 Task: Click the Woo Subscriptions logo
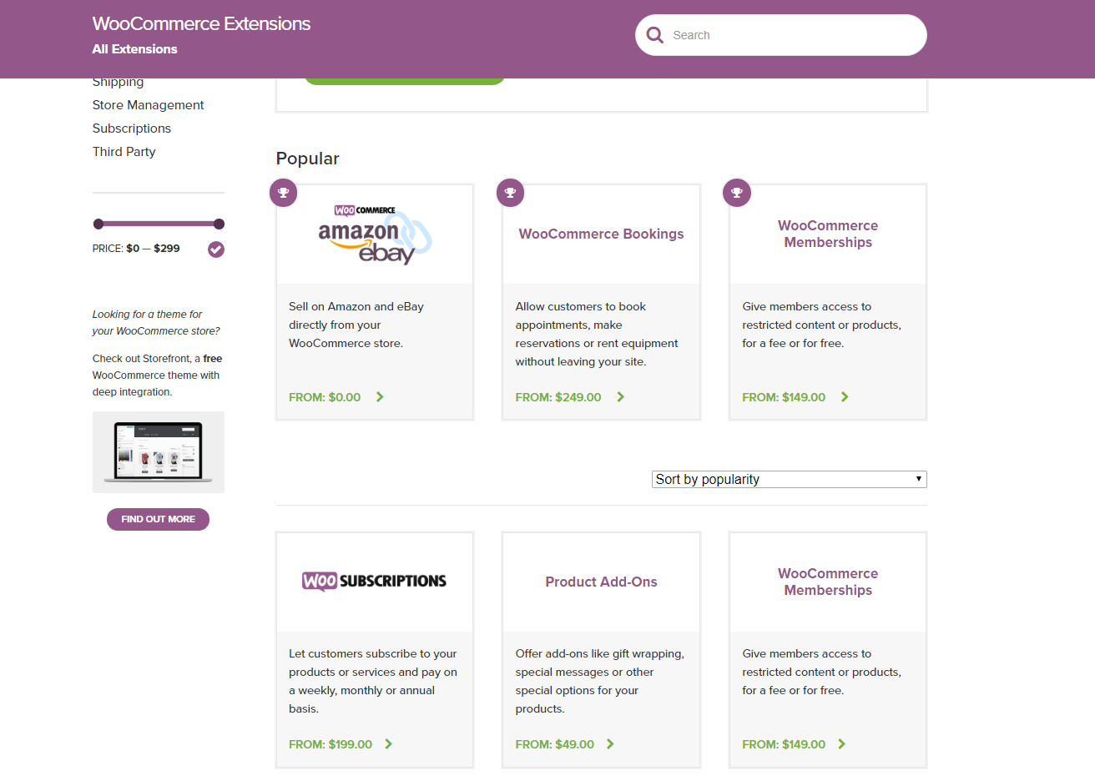375,581
